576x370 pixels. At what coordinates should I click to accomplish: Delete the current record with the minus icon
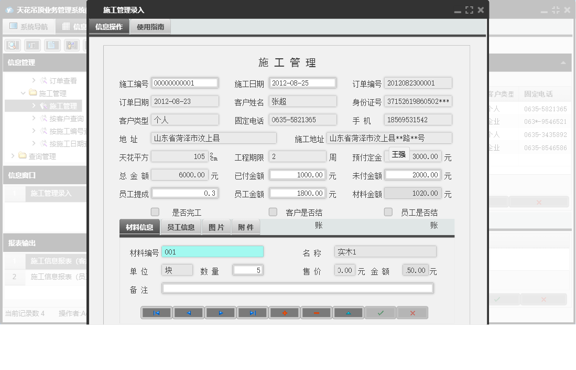(x=317, y=312)
